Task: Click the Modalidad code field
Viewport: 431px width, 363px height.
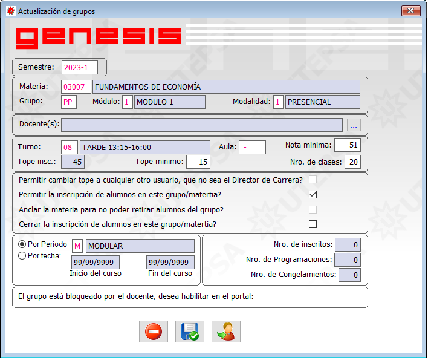Action: tap(278, 102)
